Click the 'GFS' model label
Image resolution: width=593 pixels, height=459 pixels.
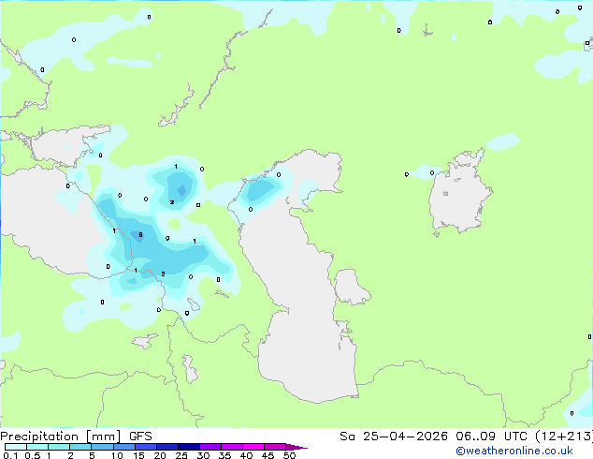coord(140,437)
